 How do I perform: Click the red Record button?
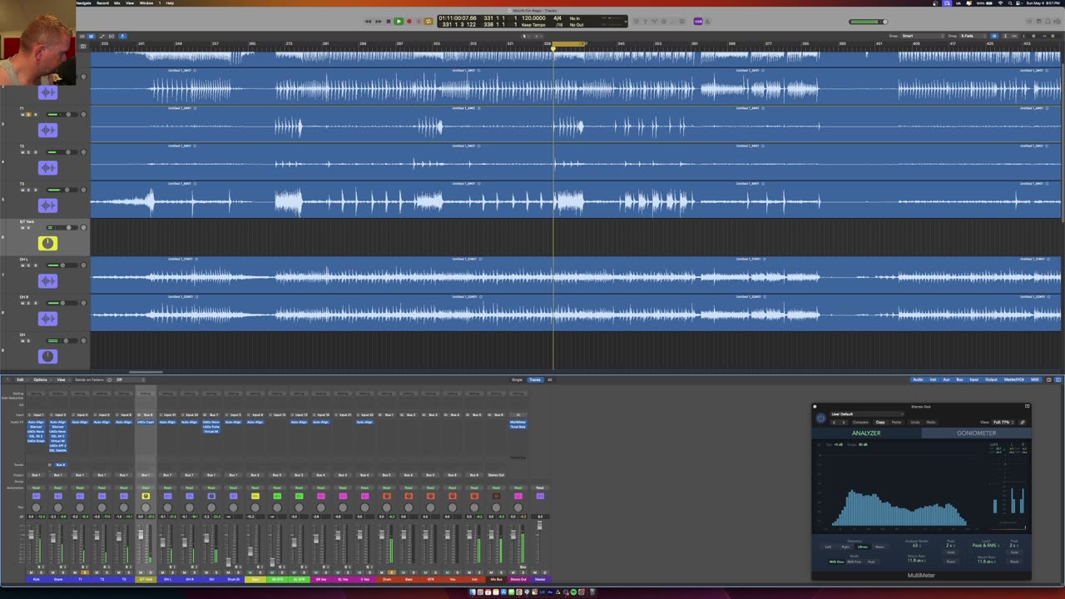[409, 21]
